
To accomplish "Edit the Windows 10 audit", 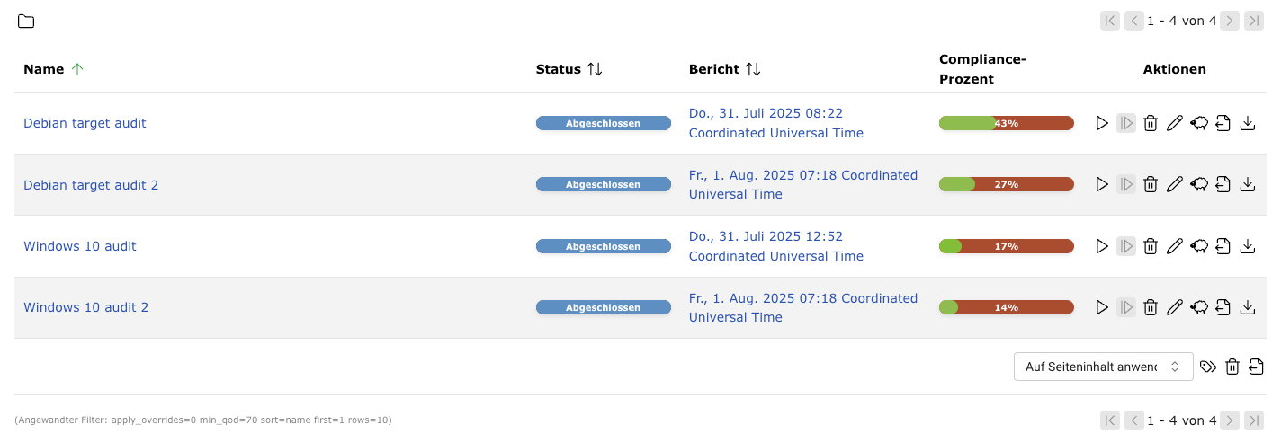I will pos(1174,246).
